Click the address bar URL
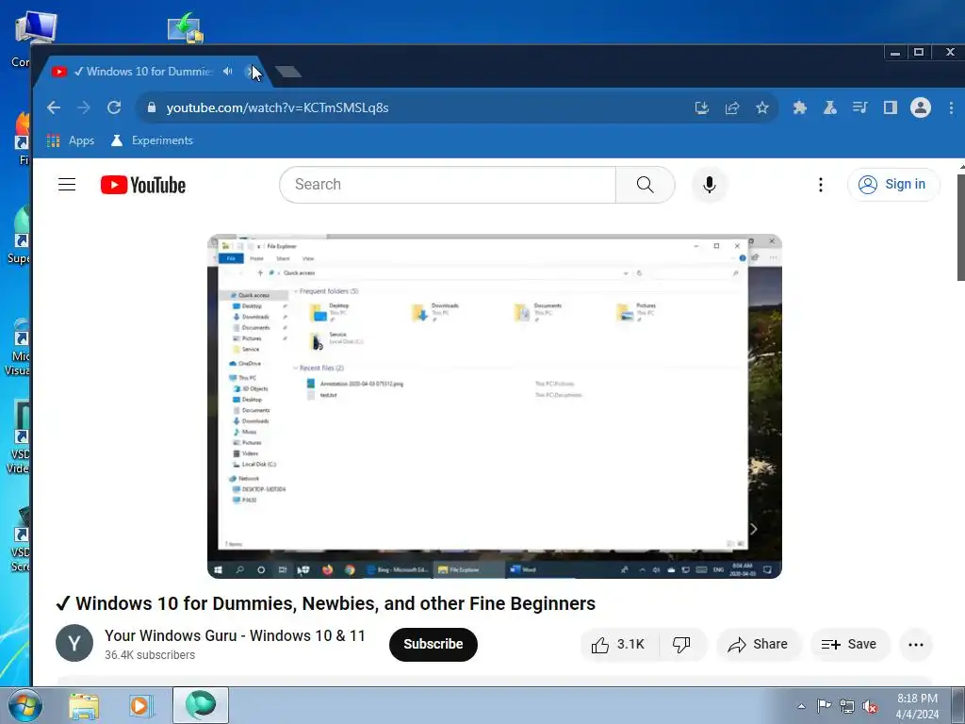 pyautogui.click(x=278, y=107)
